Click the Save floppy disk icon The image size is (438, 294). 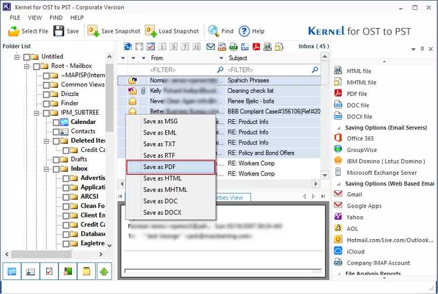[x=58, y=31]
